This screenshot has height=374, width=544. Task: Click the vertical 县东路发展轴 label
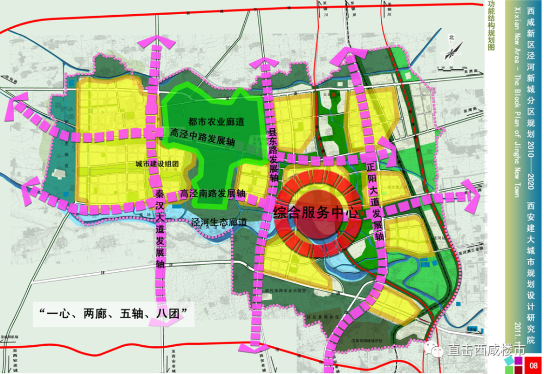(x=273, y=155)
